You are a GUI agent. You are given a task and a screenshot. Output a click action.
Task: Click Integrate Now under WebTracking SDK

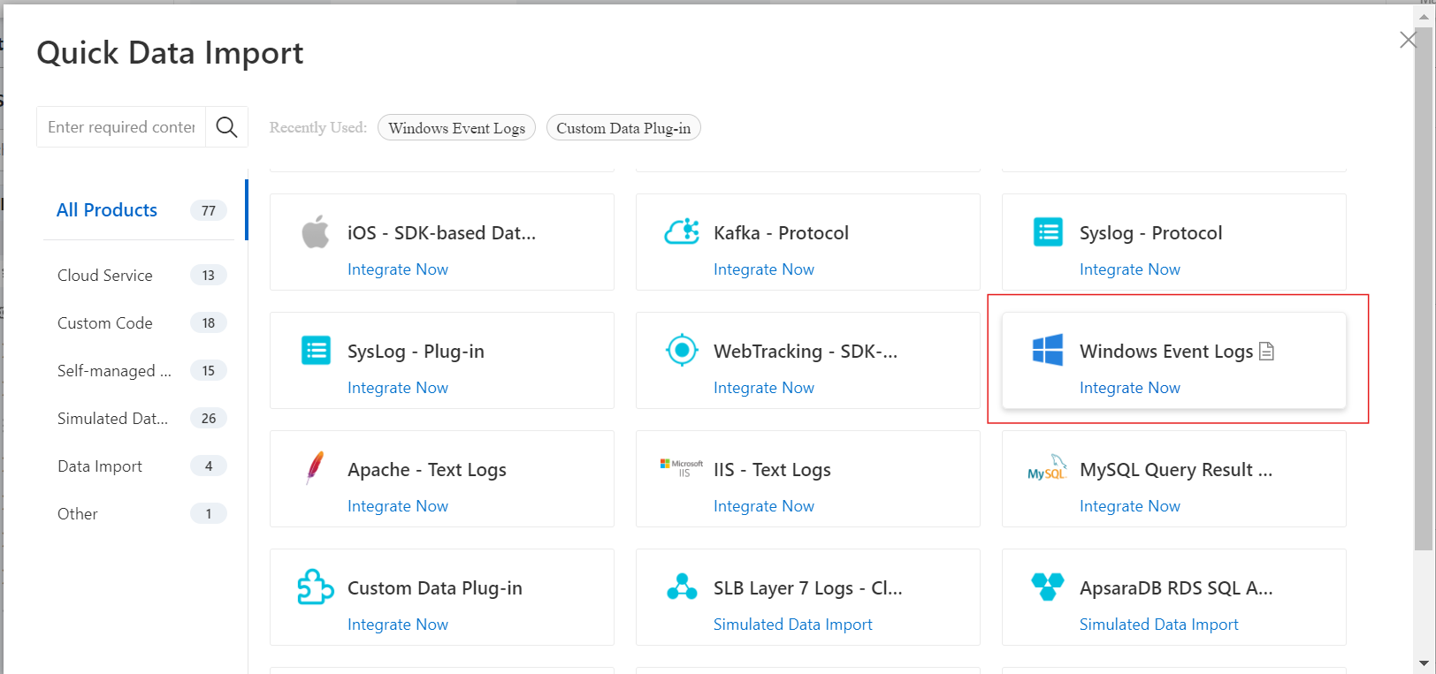pyautogui.click(x=764, y=388)
